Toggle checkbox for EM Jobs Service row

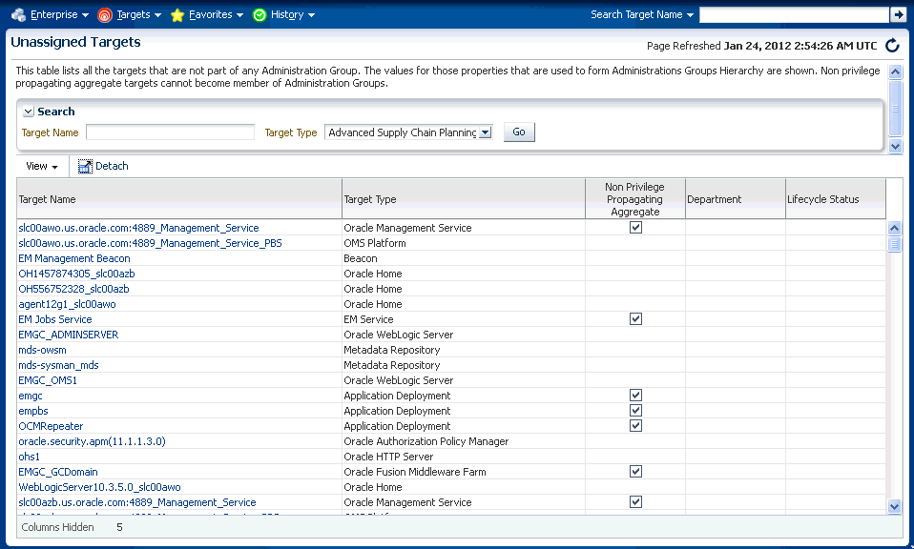point(635,319)
